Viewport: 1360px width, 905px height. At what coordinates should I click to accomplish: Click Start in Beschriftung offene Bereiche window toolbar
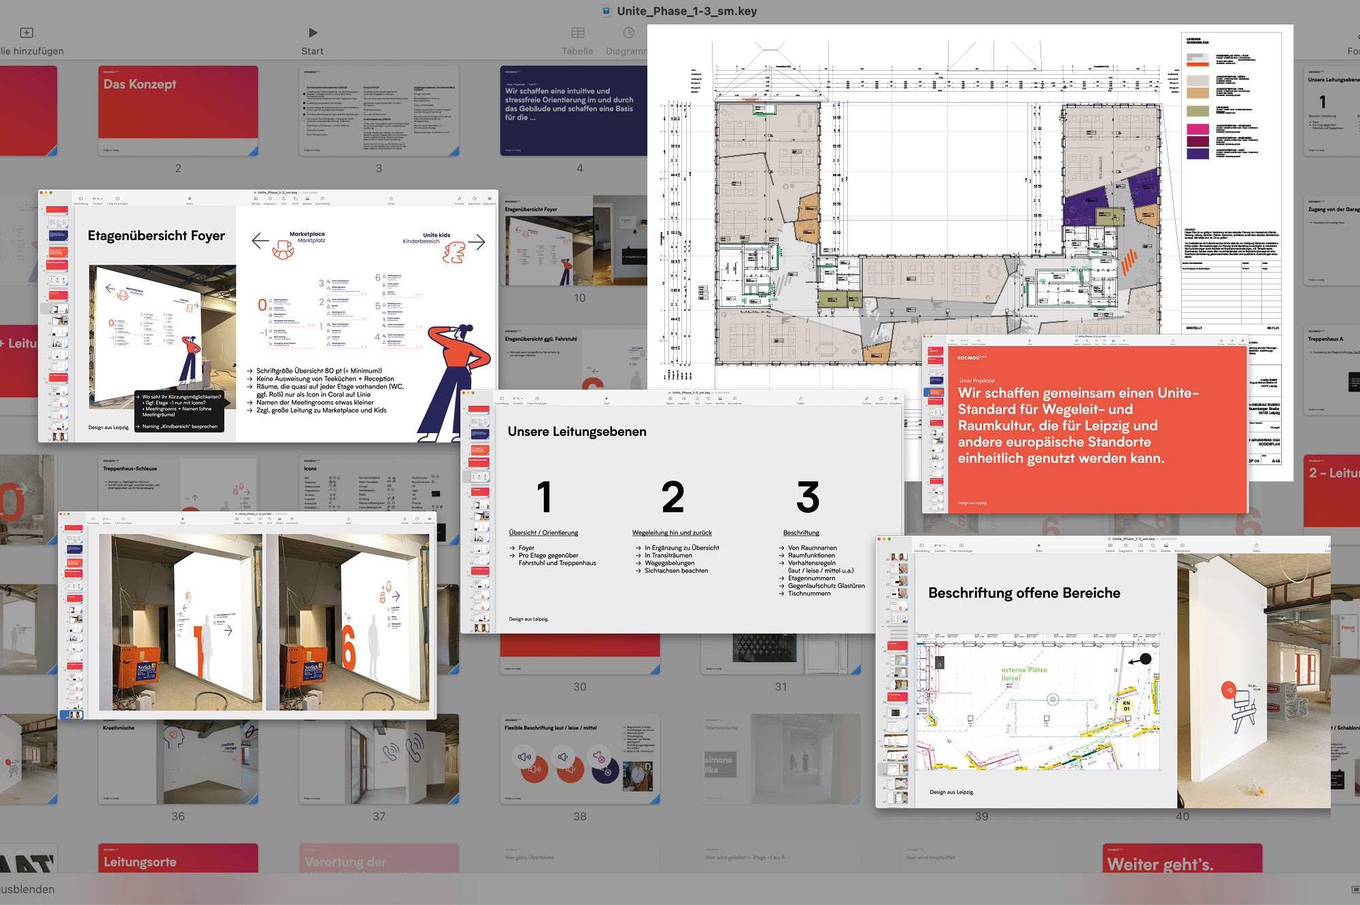(1039, 545)
